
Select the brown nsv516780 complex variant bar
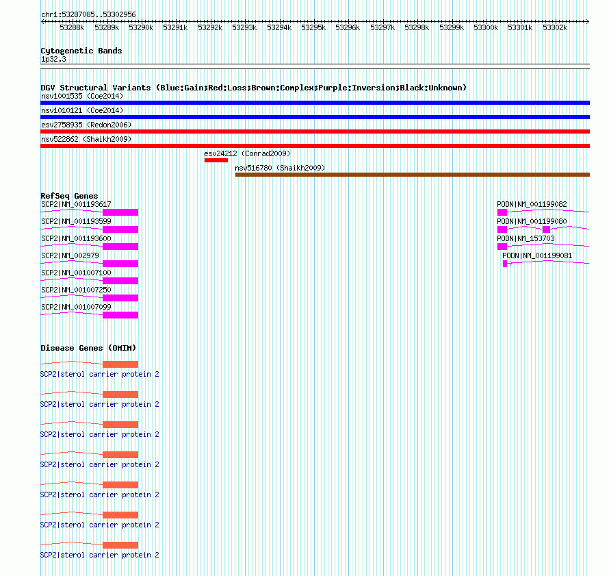(x=413, y=175)
